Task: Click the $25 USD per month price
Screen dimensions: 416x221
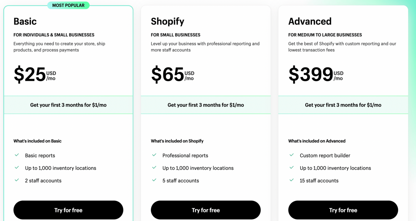Action: point(35,74)
